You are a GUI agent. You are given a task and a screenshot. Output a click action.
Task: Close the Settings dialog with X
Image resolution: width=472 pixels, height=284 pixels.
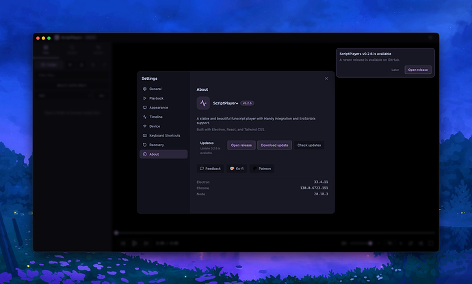[326, 79]
